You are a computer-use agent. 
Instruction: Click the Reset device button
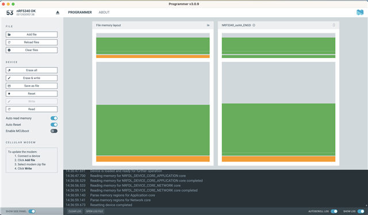(x=32, y=94)
